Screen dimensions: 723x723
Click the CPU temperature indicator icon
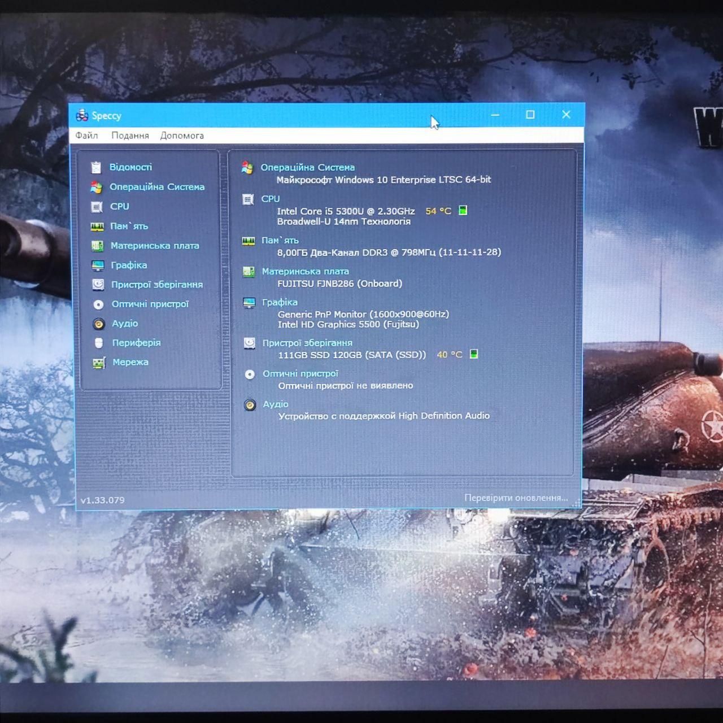(463, 211)
